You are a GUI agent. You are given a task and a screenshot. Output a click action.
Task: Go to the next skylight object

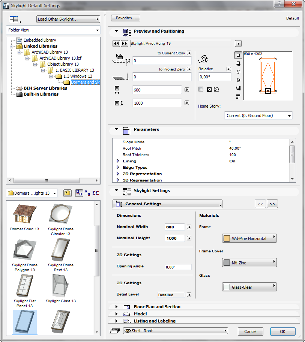pyautogui.click(x=125, y=43)
